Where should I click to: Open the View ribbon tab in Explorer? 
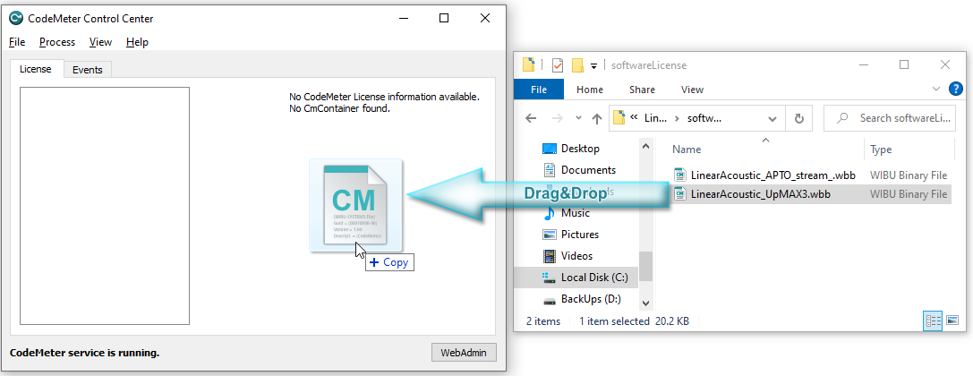[x=692, y=90]
